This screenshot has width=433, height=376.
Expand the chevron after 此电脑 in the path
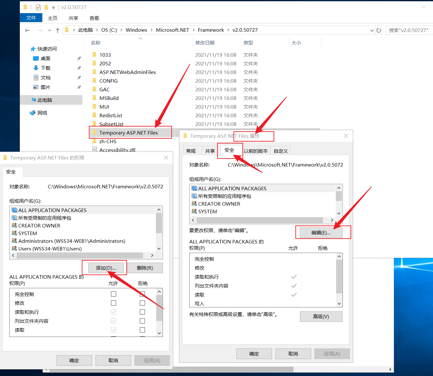point(97,30)
